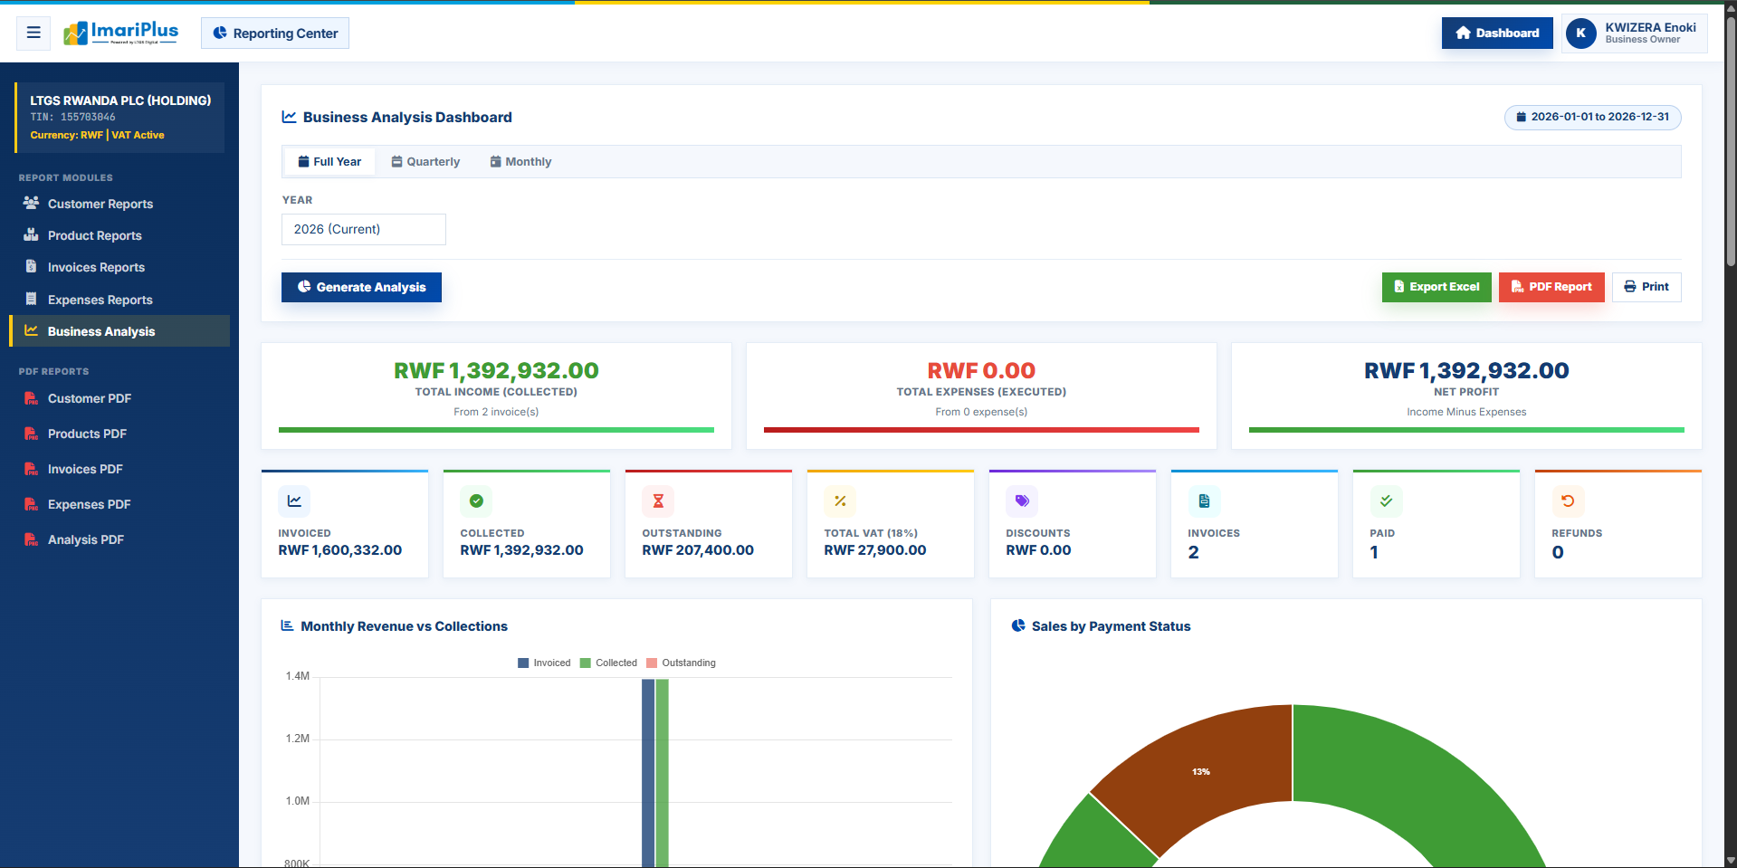Open the Invoices PDF link
This screenshot has width=1737, height=868.
119,469
